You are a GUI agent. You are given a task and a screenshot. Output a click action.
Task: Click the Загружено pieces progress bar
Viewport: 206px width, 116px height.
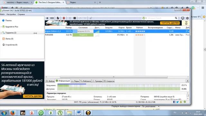click(x=119, y=85)
